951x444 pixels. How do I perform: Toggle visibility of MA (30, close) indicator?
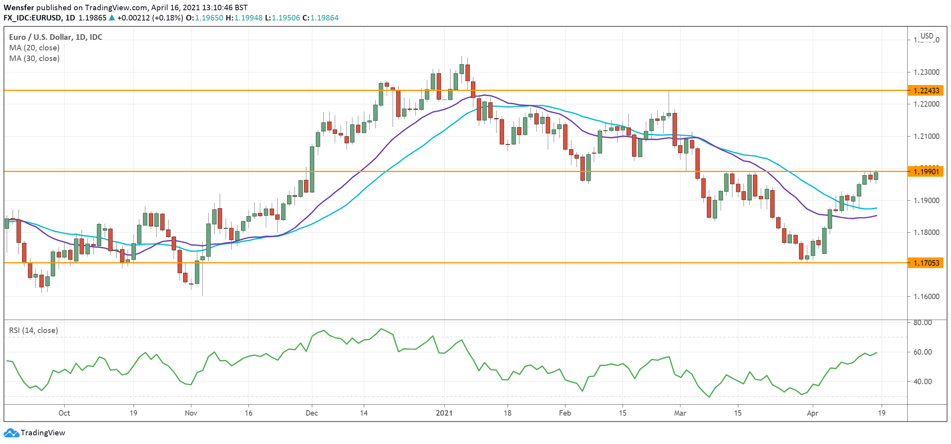coord(34,59)
